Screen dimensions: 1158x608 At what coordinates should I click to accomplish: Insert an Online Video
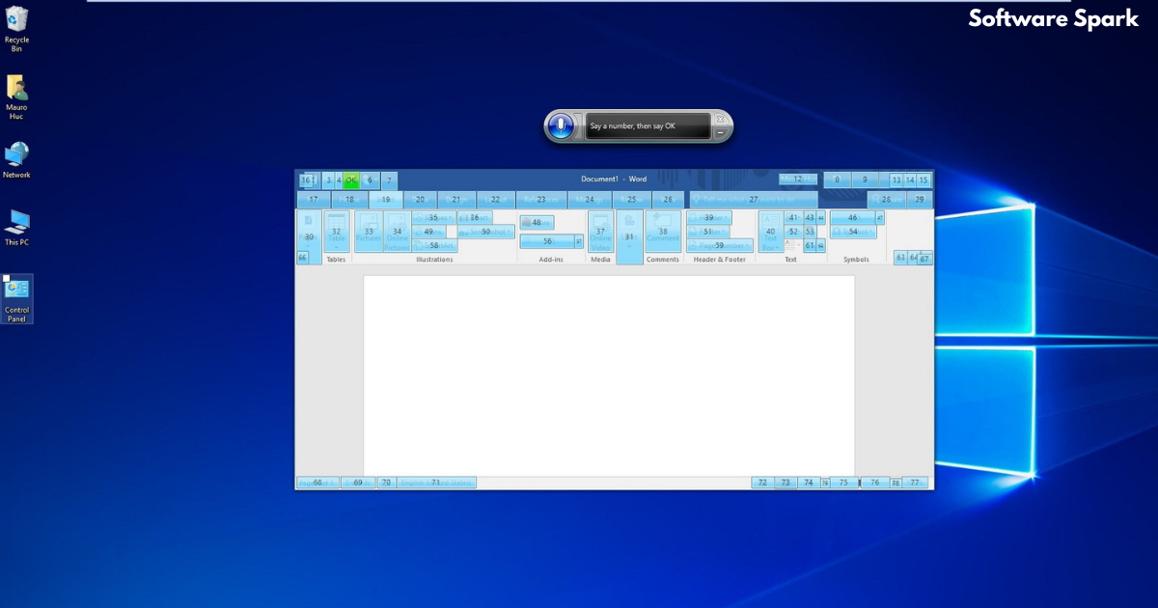tap(600, 232)
